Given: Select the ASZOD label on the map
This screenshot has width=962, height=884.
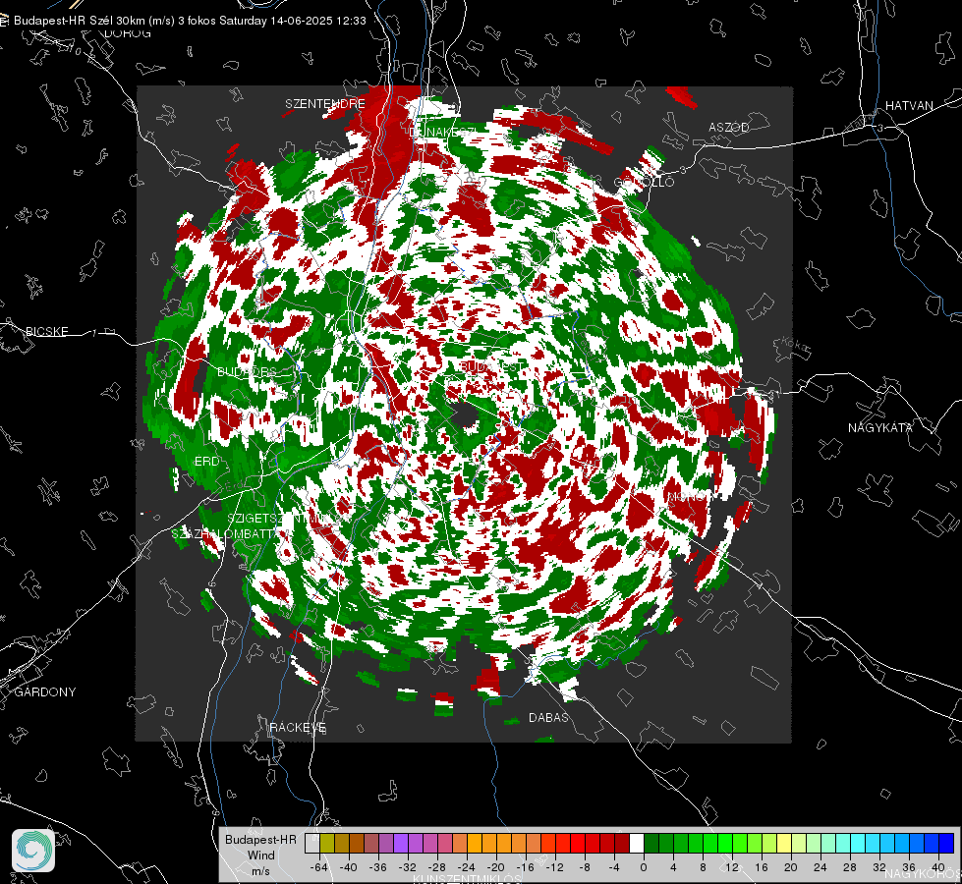Looking at the screenshot, I should pos(729,127).
